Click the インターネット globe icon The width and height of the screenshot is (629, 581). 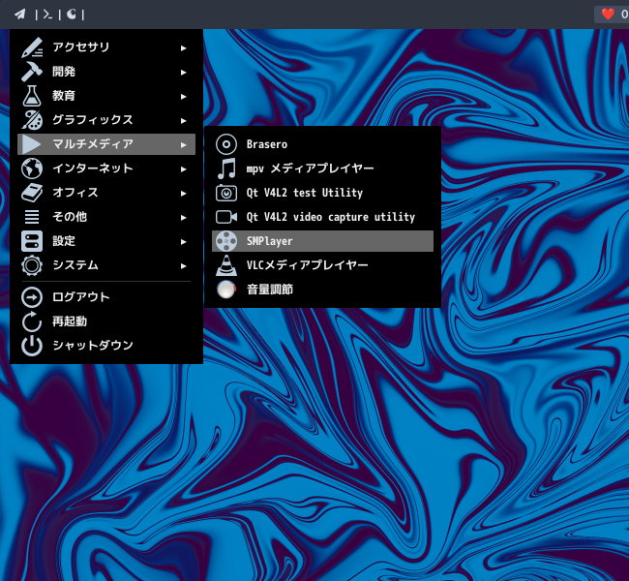(x=32, y=168)
